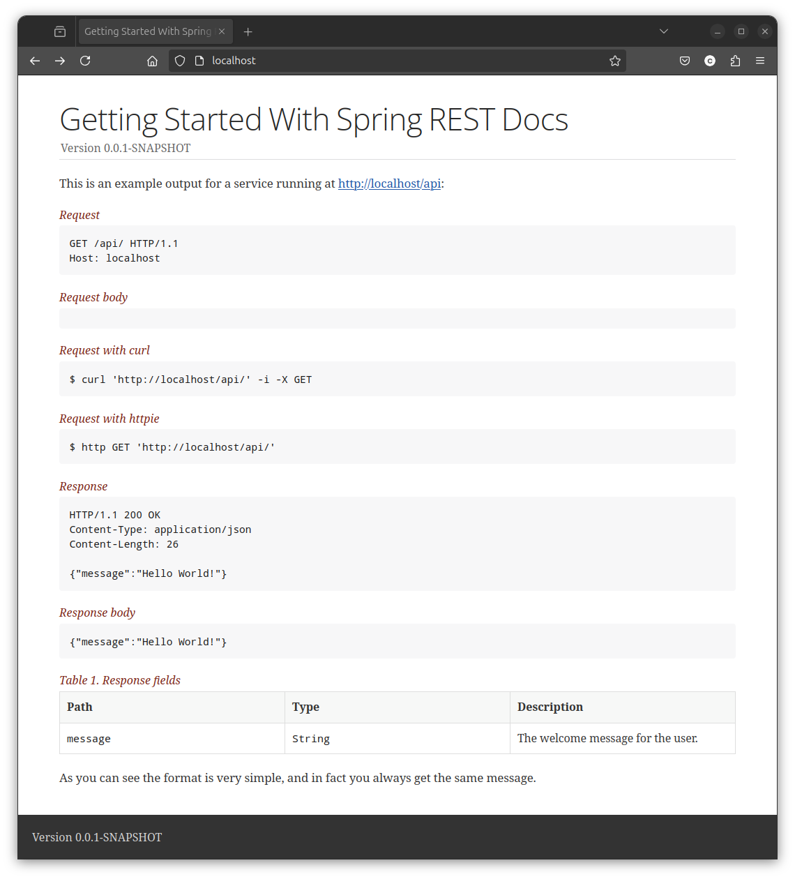795x879 pixels.
Task: Reload the current page
Action: [x=85, y=61]
